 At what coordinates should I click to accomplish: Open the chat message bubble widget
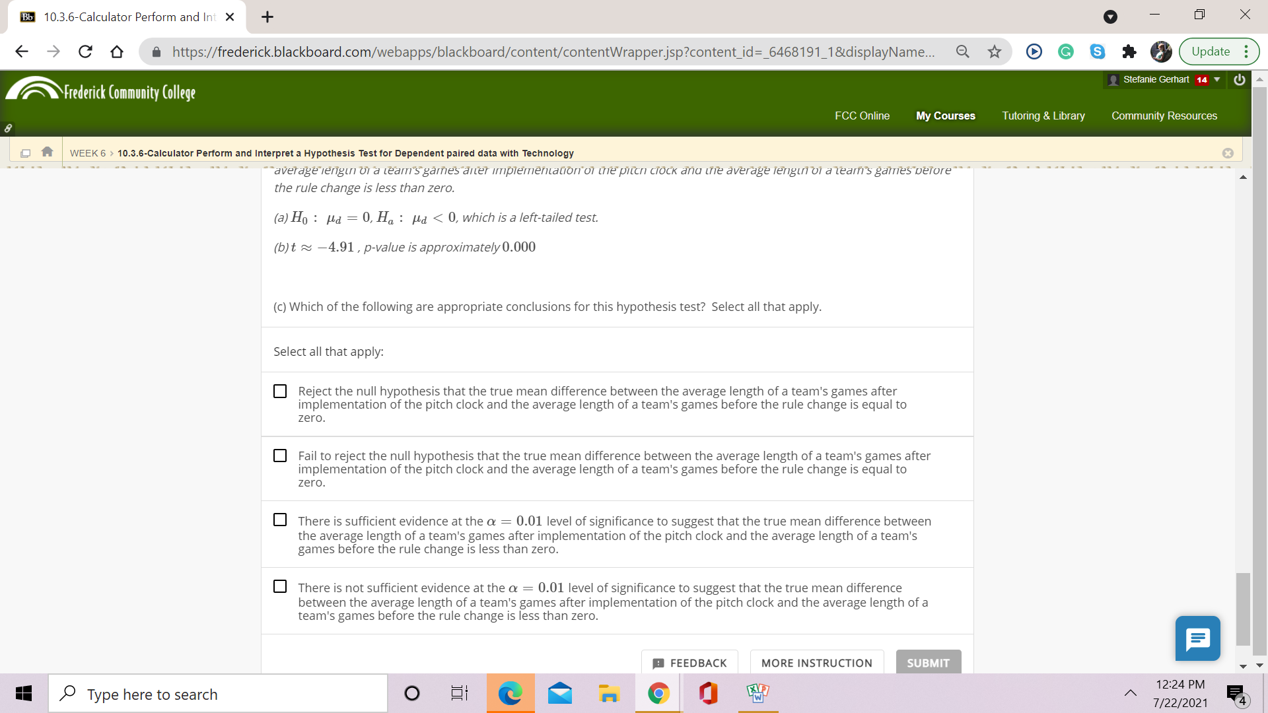pyautogui.click(x=1197, y=638)
